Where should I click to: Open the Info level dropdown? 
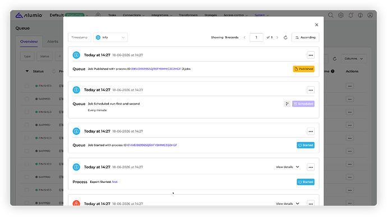click(x=110, y=37)
